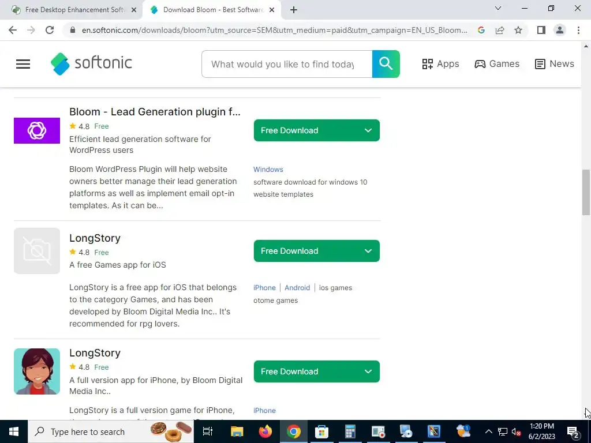The width and height of the screenshot is (591, 443).
Task: Open the notification center icon
Action: coord(573,431)
